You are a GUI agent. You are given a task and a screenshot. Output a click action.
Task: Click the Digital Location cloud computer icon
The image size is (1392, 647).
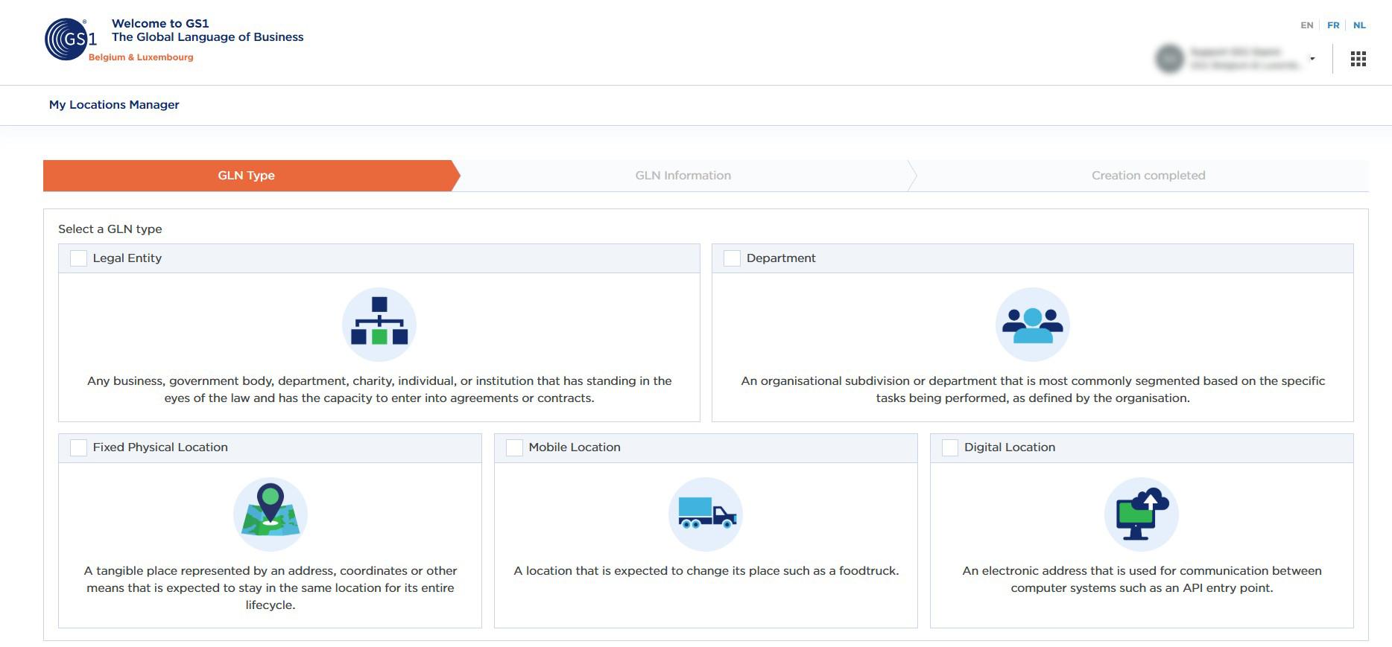click(1141, 514)
